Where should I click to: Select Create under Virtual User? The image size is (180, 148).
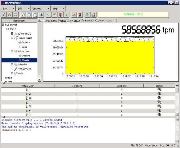click(25, 60)
